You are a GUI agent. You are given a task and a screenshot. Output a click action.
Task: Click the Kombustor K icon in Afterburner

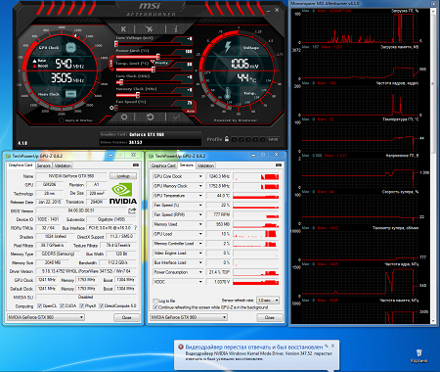(x=123, y=29)
